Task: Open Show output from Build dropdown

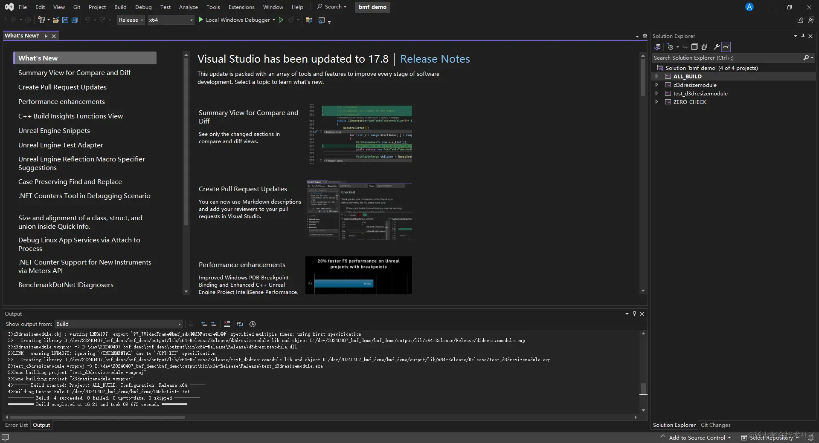Action: pyautogui.click(x=119, y=324)
